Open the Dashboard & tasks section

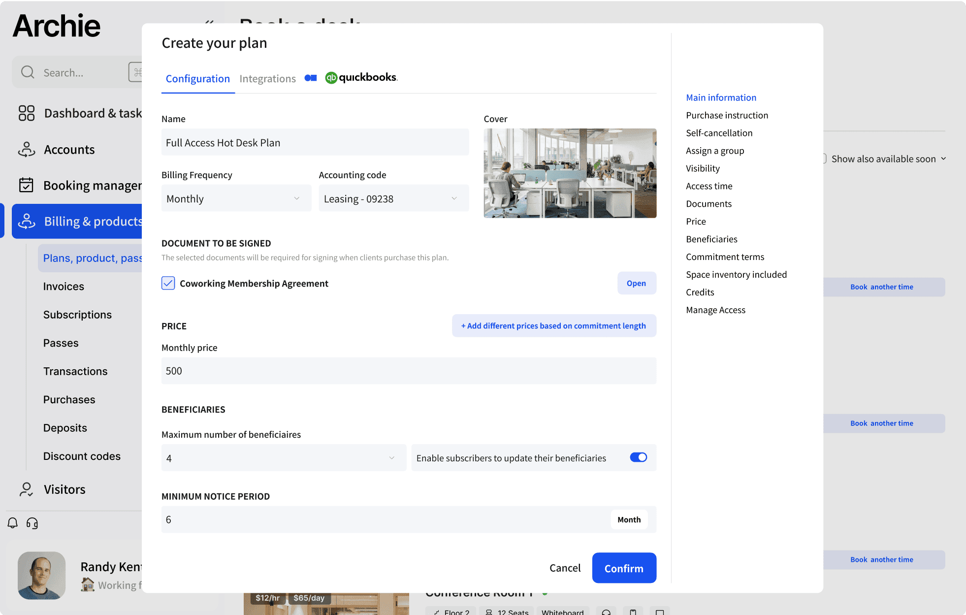click(x=27, y=113)
